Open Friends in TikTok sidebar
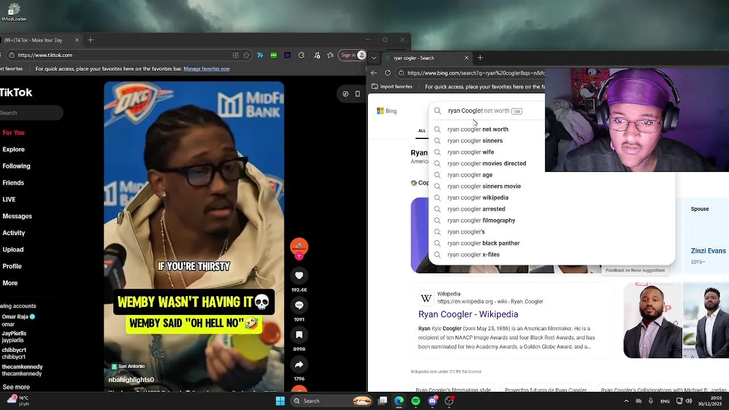The height and width of the screenshot is (410, 729). (13, 183)
